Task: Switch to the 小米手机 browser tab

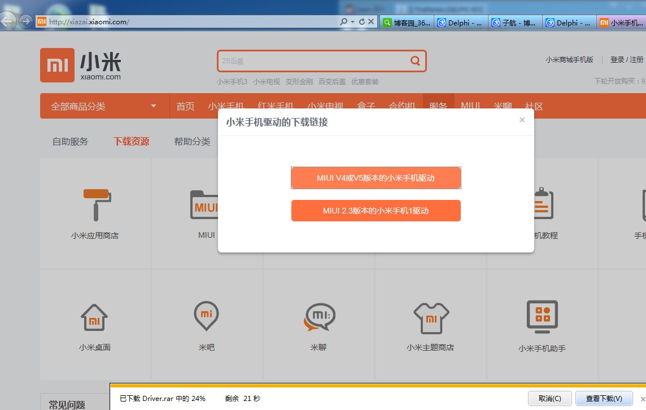Action: [621, 23]
